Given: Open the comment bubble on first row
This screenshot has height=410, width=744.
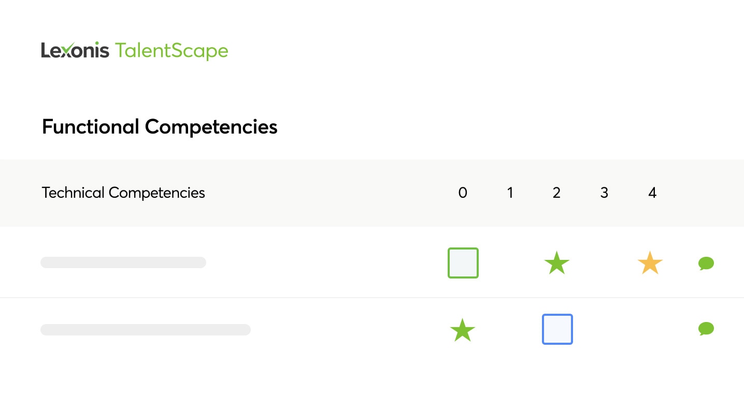Looking at the screenshot, I should pyautogui.click(x=706, y=263).
